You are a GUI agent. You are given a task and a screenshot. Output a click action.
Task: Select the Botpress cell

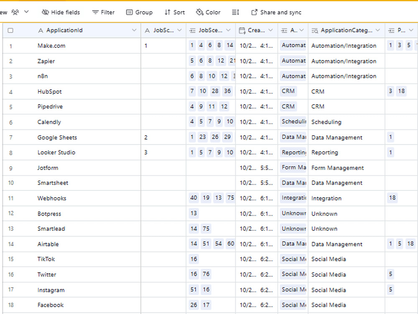tap(87, 214)
